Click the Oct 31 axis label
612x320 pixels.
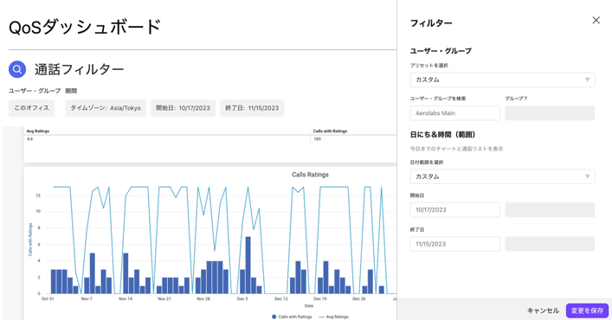[x=48, y=299]
